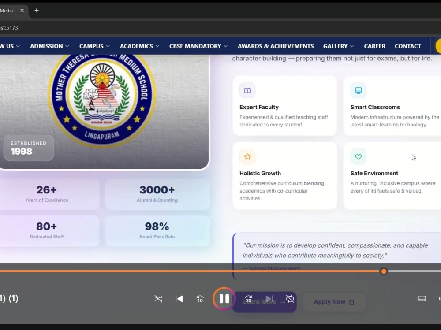
Task: Close the current browser tab
Action: click(22, 11)
